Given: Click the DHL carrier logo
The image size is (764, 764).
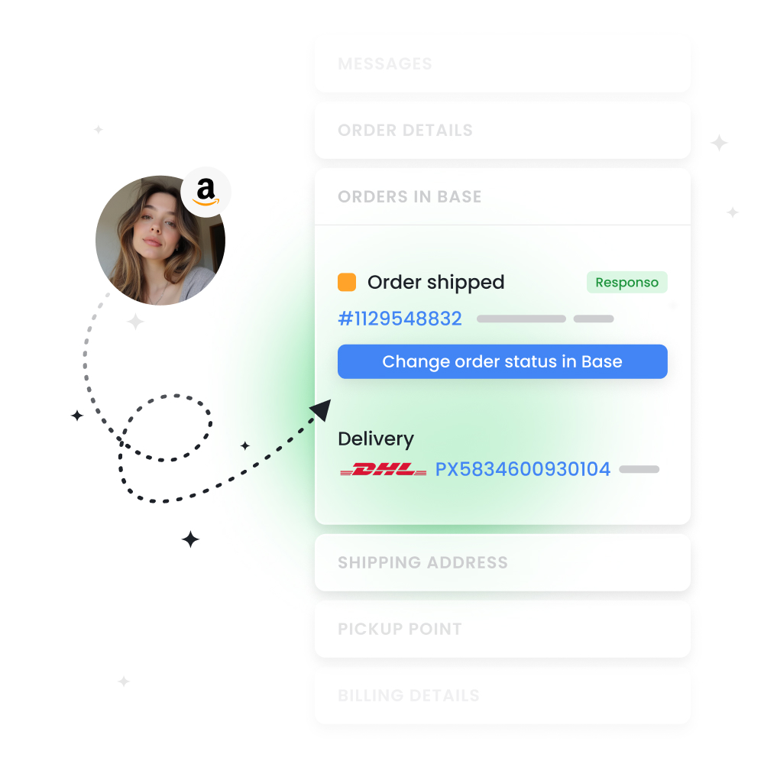Looking at the screenshot, I should pos(383,470).
